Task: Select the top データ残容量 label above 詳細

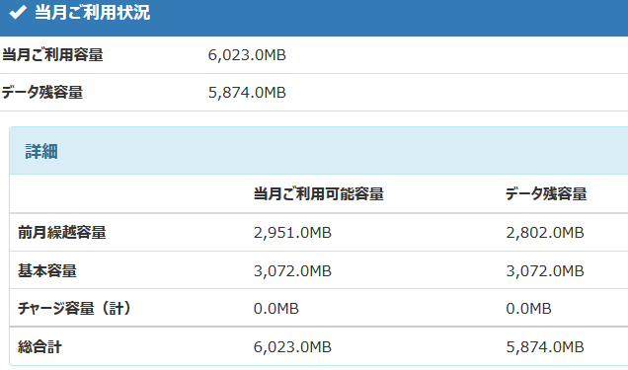Action: click(x=42, y=93)
